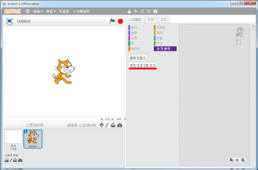This screenshot has height=170, width=258.
Task: Switch to the 모양 tab
Action: (x=151, y=19)
